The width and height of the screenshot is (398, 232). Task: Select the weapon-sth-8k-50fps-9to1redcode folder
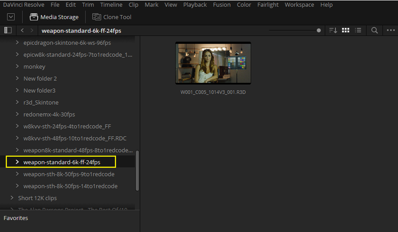pyautogui.click(x=69, y=174)
